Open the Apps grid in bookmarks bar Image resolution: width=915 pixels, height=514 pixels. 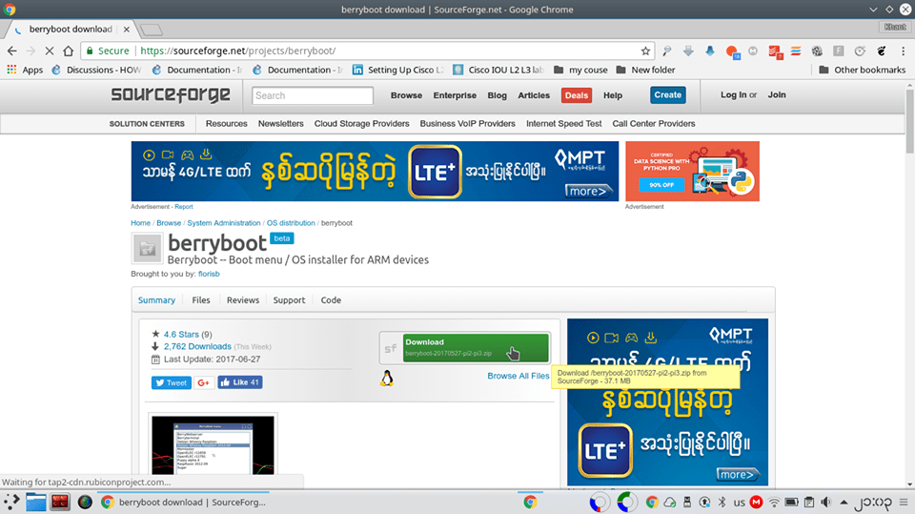tap(25, 70)
